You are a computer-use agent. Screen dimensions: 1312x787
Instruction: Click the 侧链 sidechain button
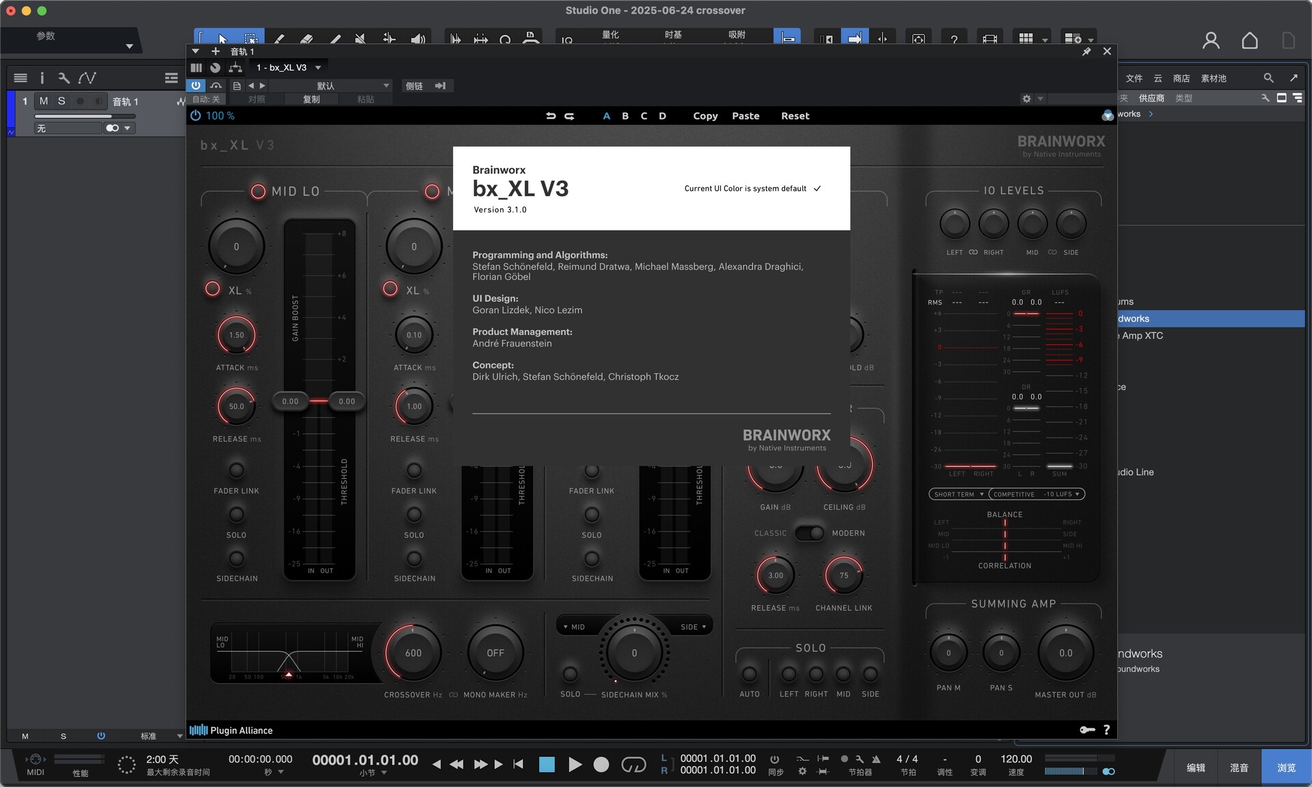[414, 86]
